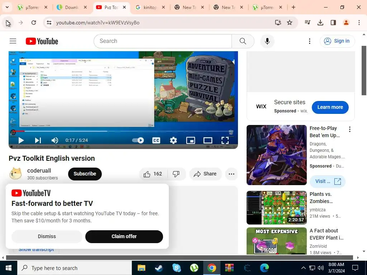Click the address bar URL

click(x=98, y=23)
